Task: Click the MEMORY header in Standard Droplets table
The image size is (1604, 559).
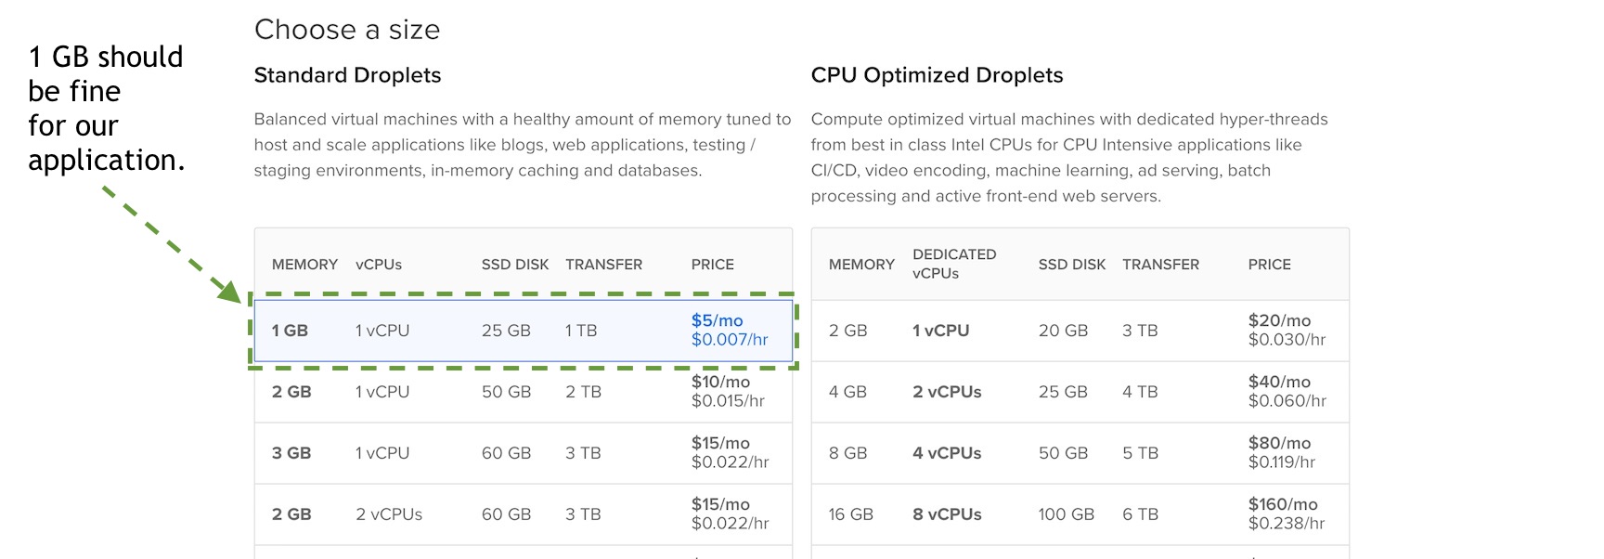Action: point(304,265)
